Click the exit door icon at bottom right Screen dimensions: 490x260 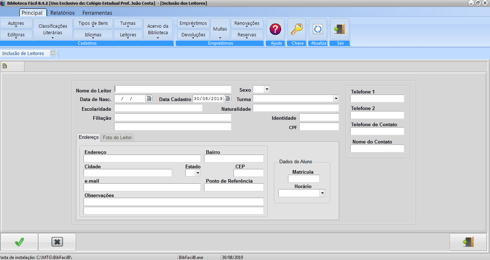[468, 242]
